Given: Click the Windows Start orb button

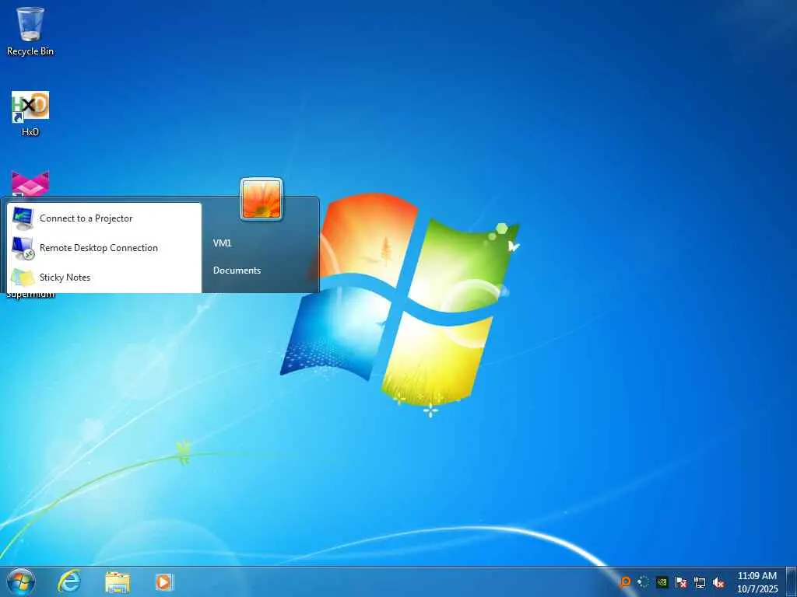Looking at the screenshot, I should [x=21, y=581].
